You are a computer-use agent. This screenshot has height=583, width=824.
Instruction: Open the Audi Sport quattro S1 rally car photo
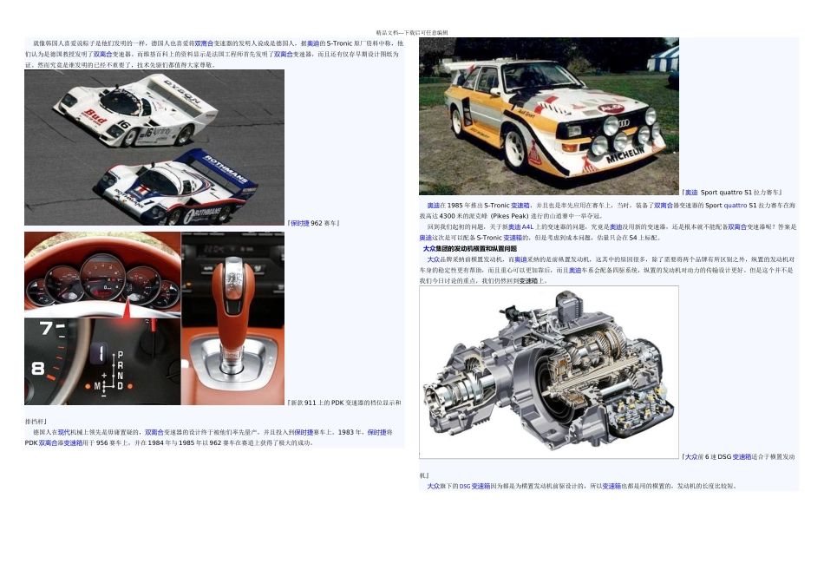549,116
